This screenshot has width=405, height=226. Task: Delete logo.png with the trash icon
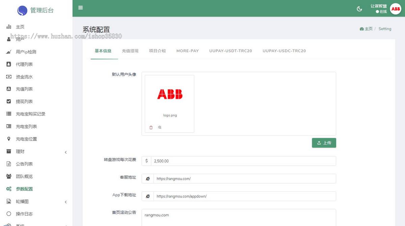(151, 127)
